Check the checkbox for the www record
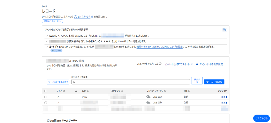 pos(46,97)
